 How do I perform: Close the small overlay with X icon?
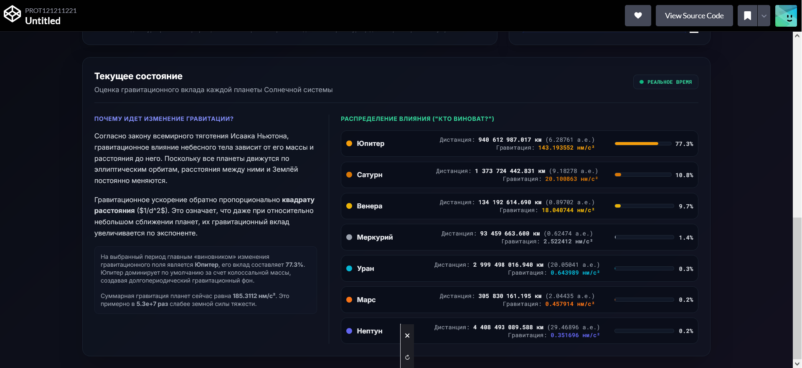[407, 335]
